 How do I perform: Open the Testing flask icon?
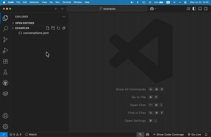[x=5, y=72]
